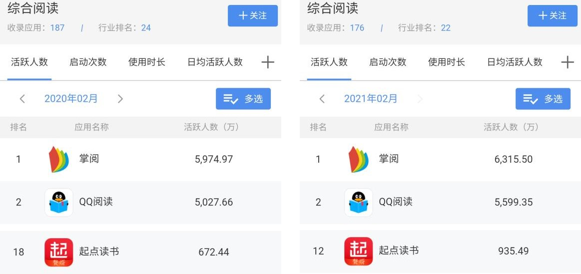Click QQ阅读 app icon in 2020 list
The width and height of the screenshot is (581, 274).
point(59,203)
